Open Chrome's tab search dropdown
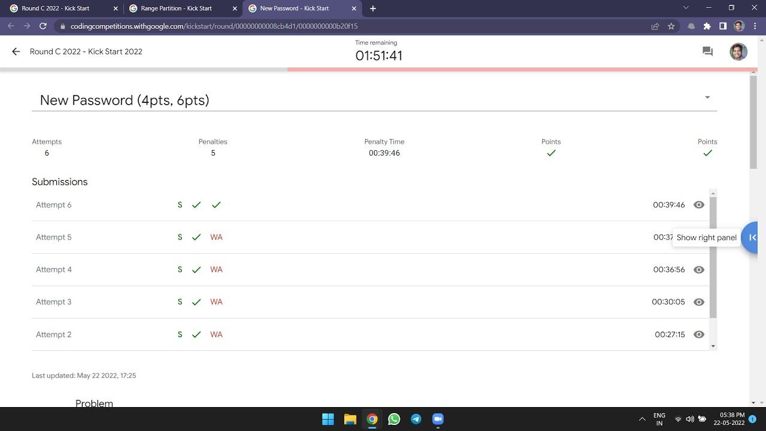The width and height of the screenshot is (766, 431). [686, 8]
